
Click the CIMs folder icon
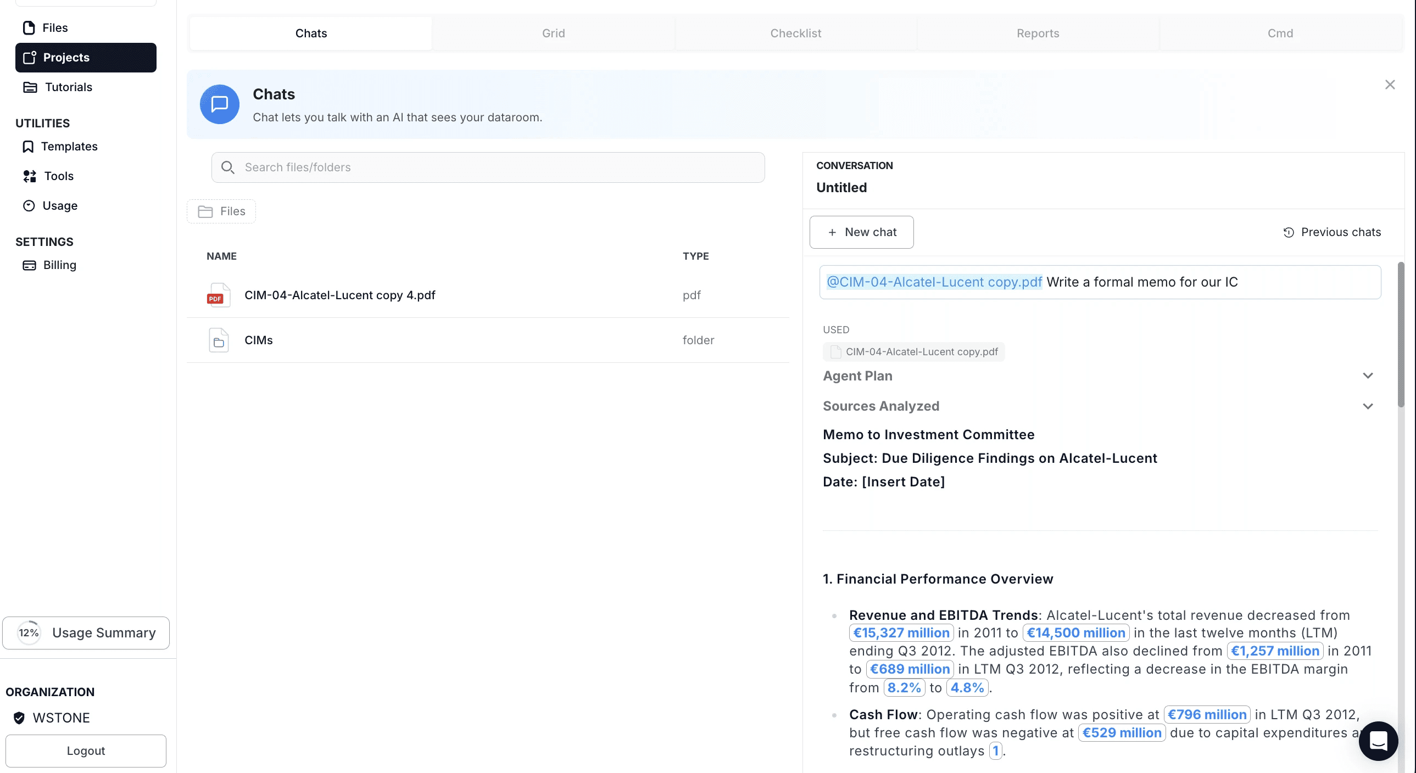tap(219, 340)
